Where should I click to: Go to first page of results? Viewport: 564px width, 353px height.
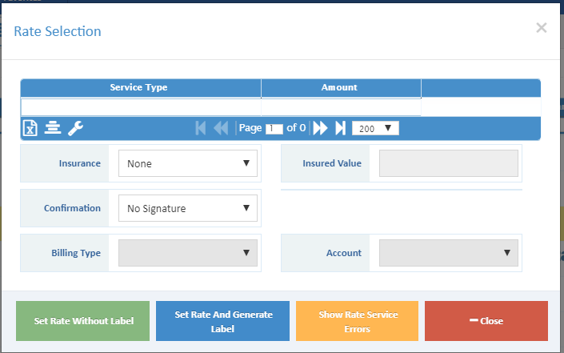201,128
